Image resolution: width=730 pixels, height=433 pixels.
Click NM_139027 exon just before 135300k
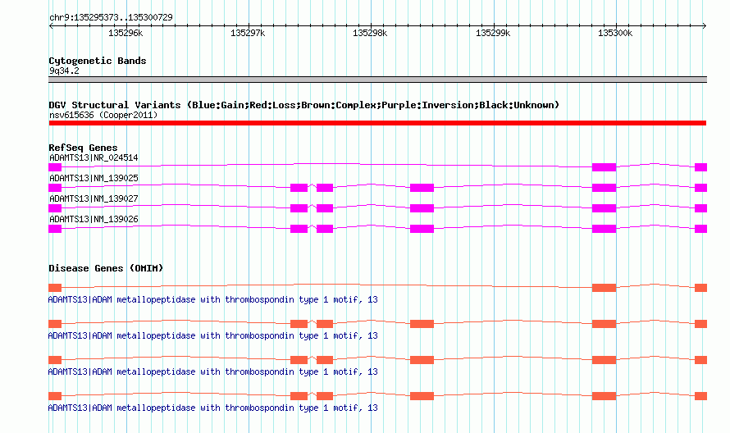point(604,208)
